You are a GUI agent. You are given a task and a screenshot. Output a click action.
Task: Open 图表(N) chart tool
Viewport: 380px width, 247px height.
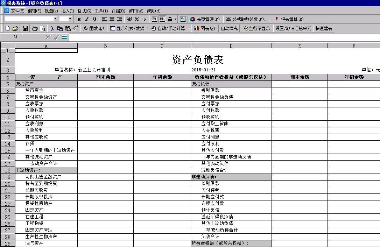(204, 28)
